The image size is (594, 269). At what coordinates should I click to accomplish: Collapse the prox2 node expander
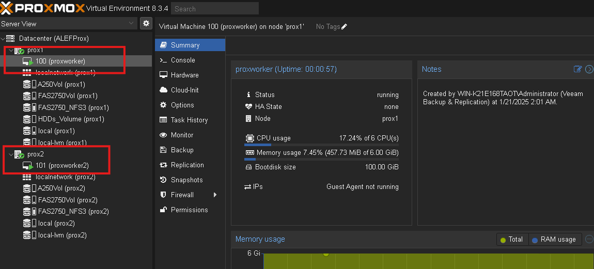tap(11, 154)
